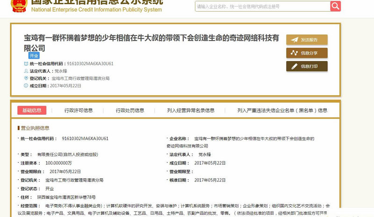Switch to the 列入严重违法失信企业名单(黑名单)信息 tab
374x217 pixels.
click(282, 110)
